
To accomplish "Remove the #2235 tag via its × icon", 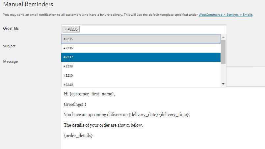I will (x=66, y=29).
